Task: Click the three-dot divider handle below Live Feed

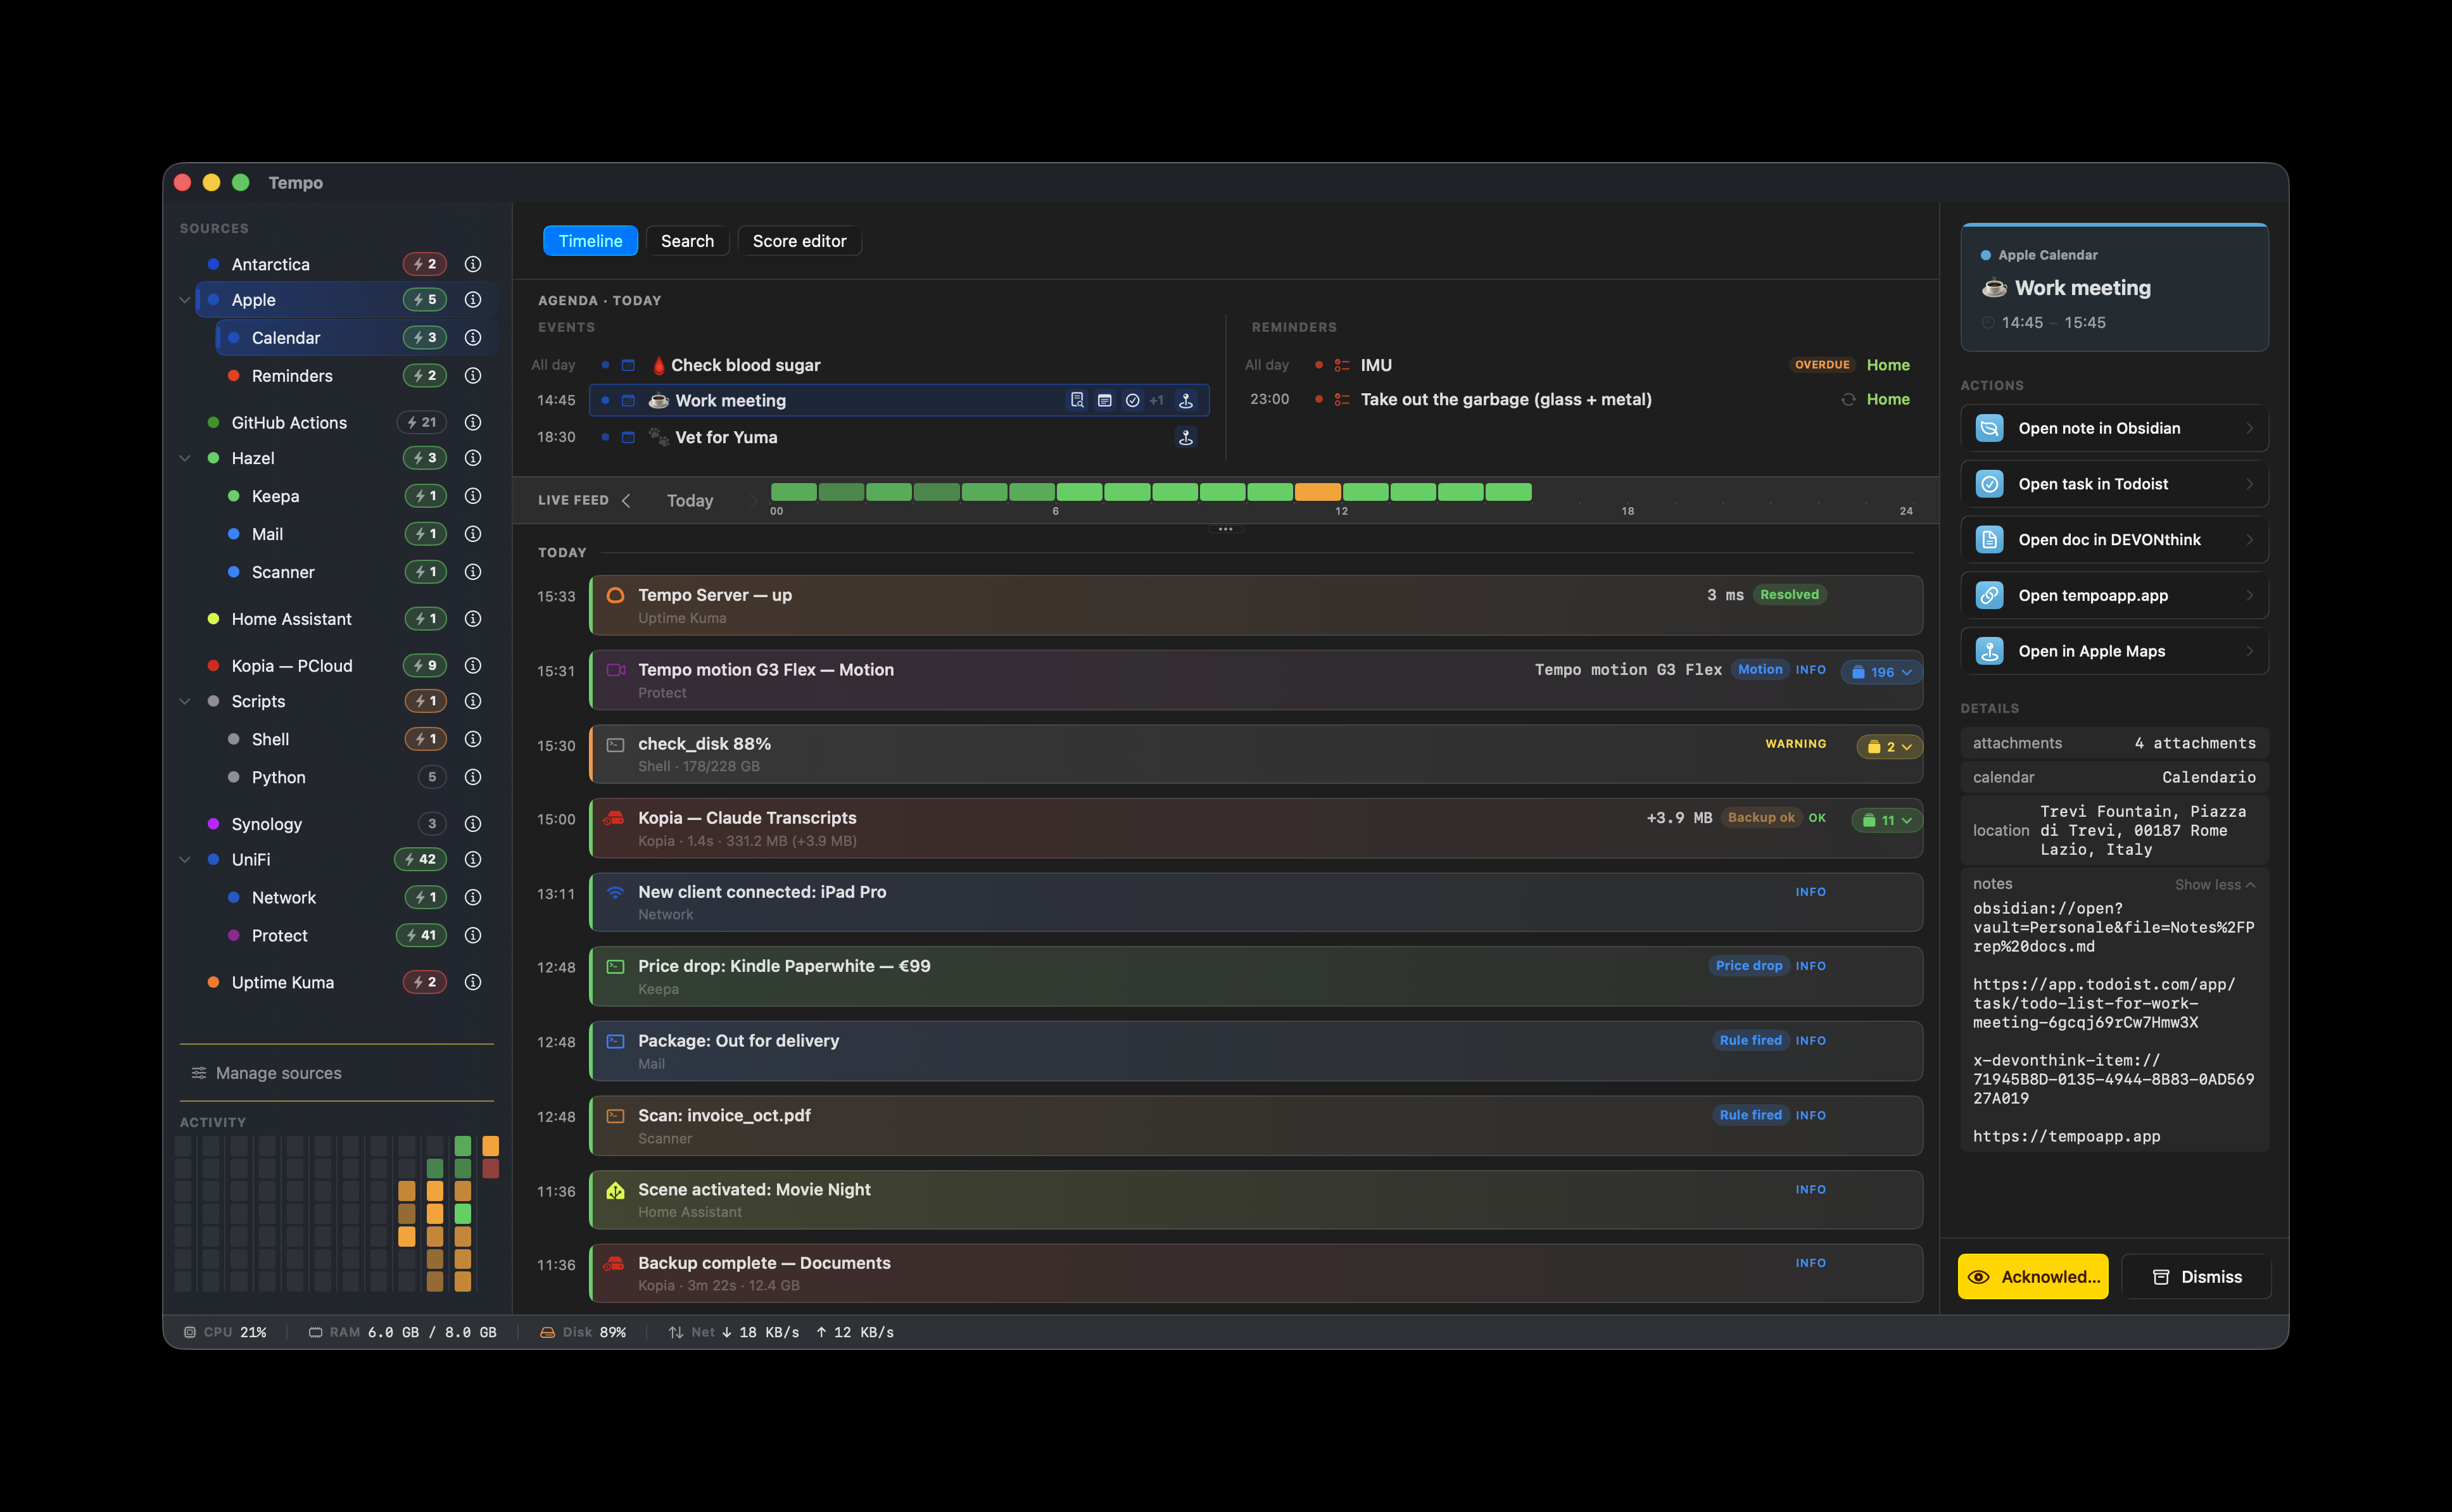Action: pyautogui.click(x=1225, y=529)
